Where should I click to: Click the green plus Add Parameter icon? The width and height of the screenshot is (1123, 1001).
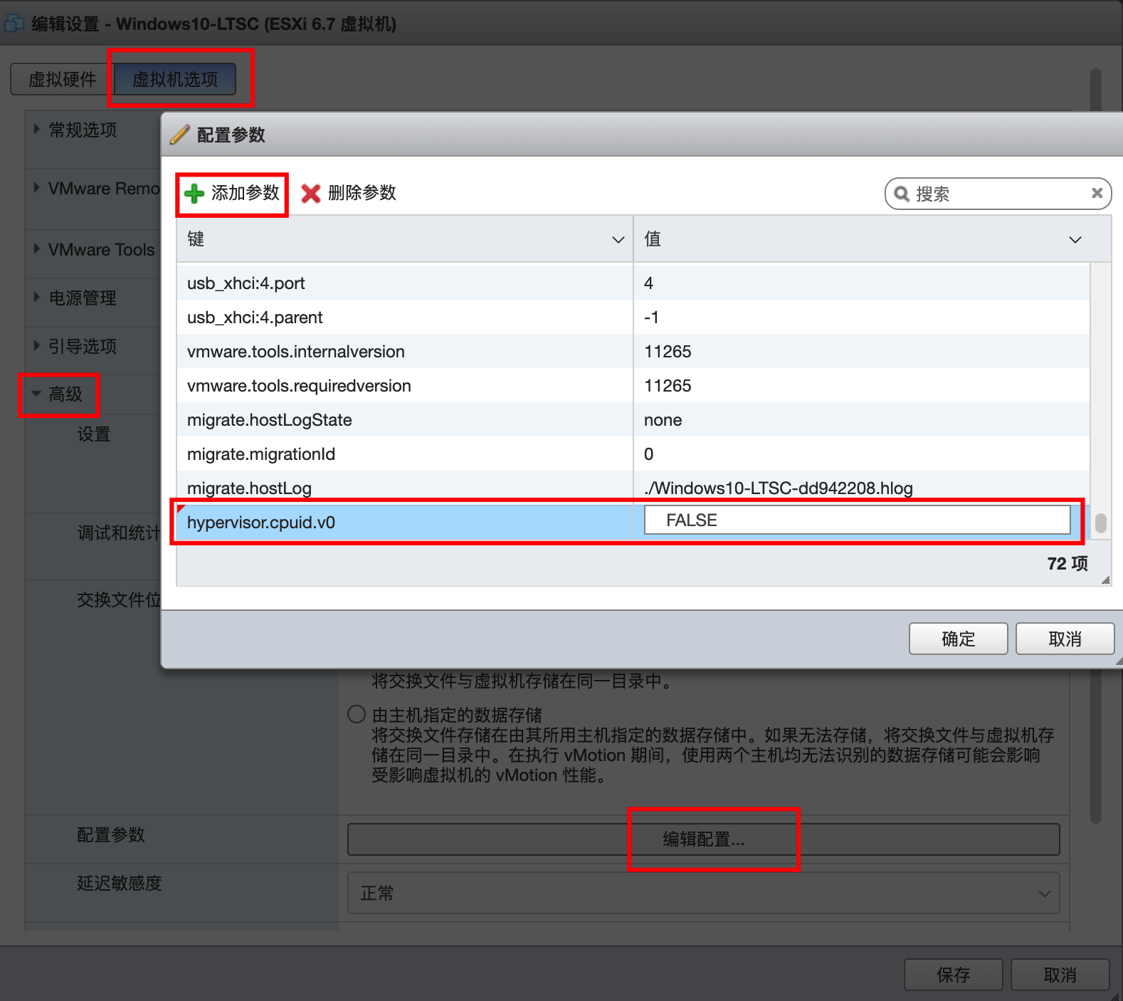pos(194,194)
